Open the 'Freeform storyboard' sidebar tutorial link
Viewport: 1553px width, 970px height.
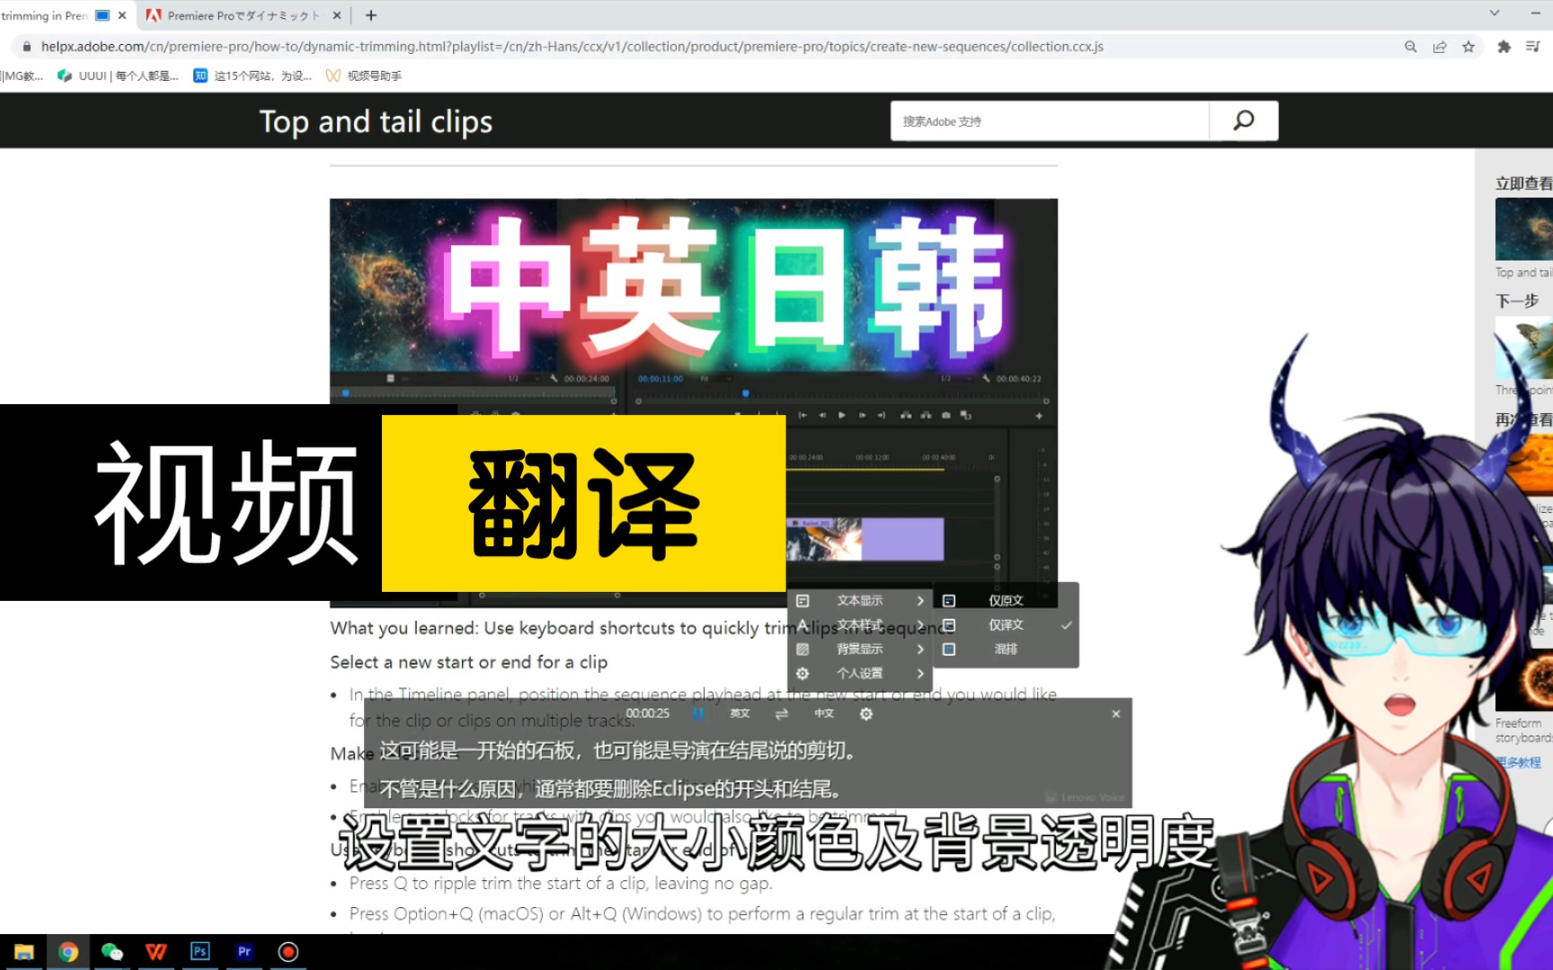pyautogui.click(x=1524, y=730)
